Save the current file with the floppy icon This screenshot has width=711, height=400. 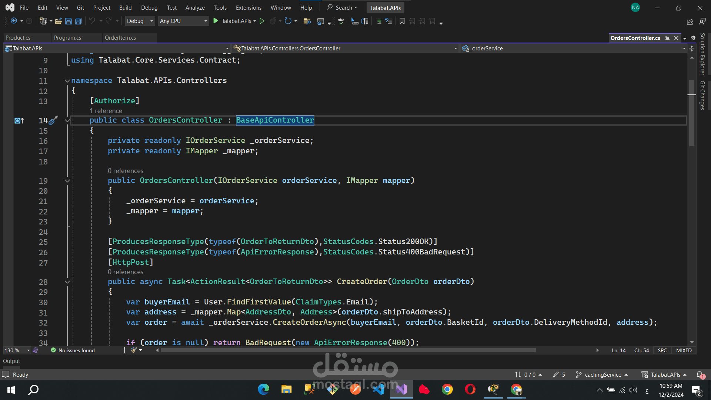(68, 21)
